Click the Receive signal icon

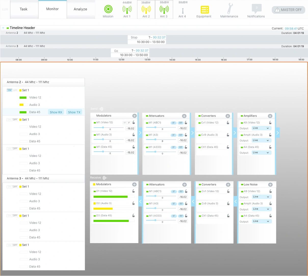pos(105,178)
